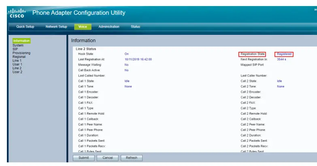Open User 1 in the sidebar
This screenshot has height=166, width=317.
17,64
